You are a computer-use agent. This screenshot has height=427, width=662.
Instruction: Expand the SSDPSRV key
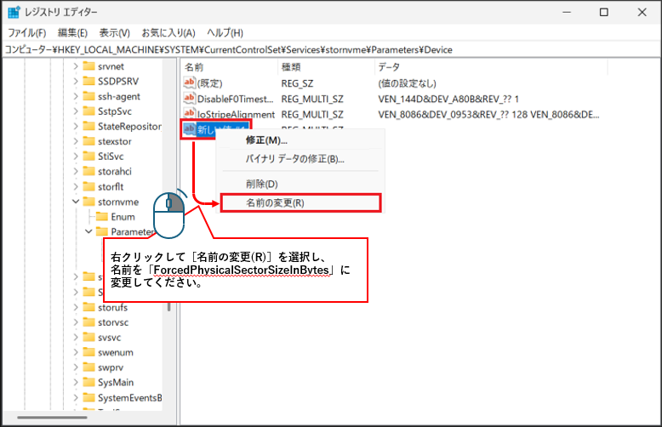(x=76, y=81)
